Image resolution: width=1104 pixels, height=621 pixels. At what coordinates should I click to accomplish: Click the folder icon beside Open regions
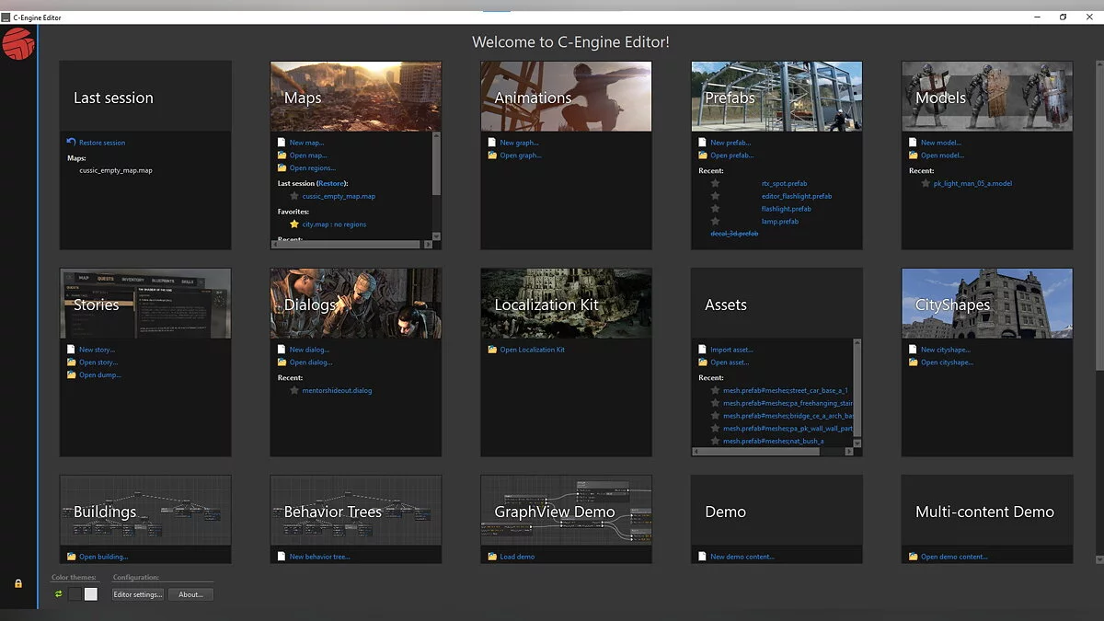pos(282,168)
